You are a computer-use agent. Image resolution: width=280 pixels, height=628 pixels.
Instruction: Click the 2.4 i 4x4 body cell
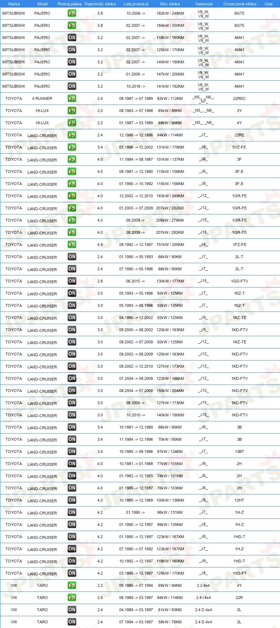203,598
